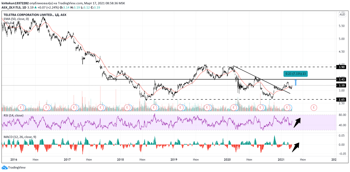Viewport: 350px width, 172px height.
Task: Click the February 2021 earnings E marker
Action: point(287,107)
